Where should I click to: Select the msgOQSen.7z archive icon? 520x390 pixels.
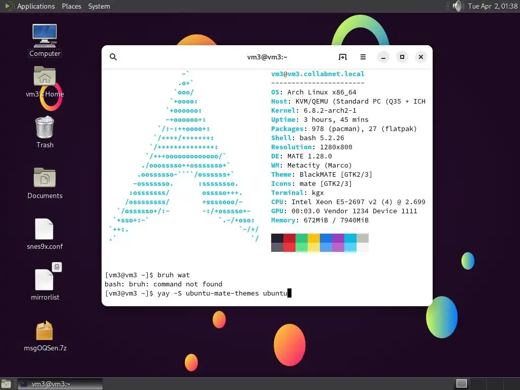point(45,335)
